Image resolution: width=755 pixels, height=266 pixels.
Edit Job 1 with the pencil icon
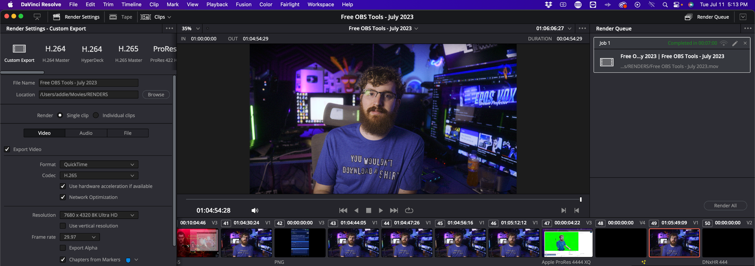[x=735, y=43]
